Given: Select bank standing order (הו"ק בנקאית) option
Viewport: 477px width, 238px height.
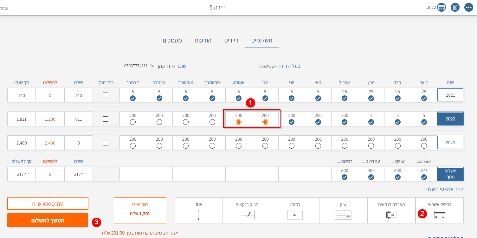Looking at the screenshot, I should [247, 210].
